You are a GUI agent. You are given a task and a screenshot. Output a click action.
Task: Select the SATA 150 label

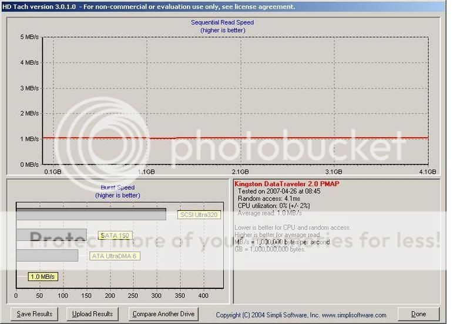point(115,236)
